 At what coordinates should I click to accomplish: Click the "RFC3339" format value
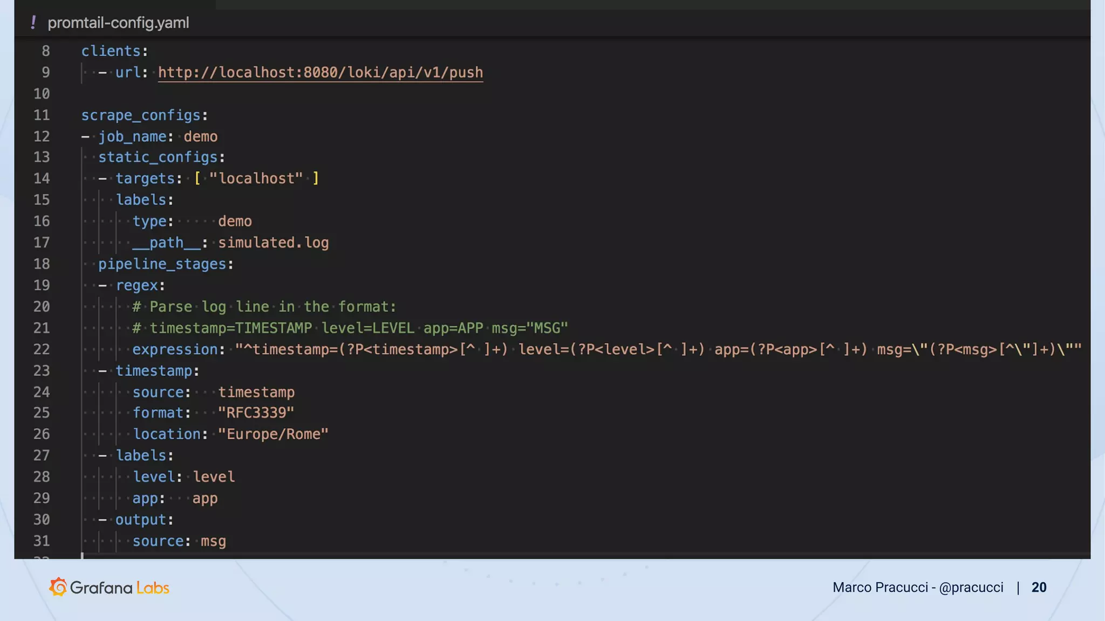coord(256,413)
